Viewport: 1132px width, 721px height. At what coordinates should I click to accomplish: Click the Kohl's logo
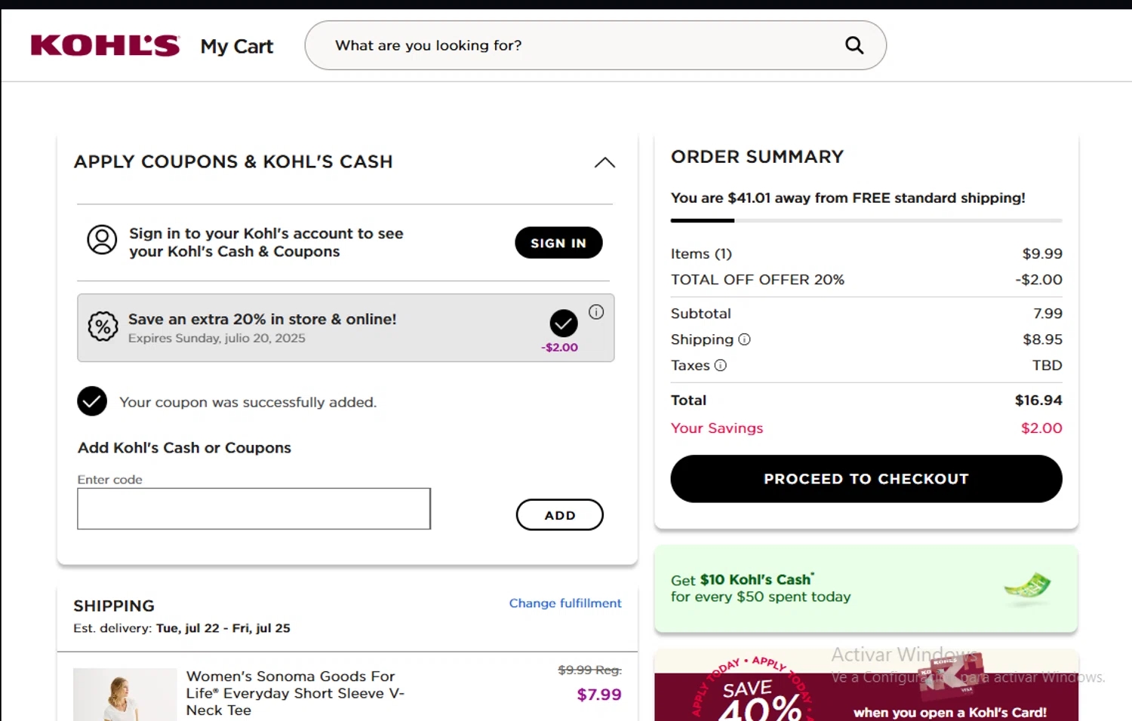[x=105, y=45]
